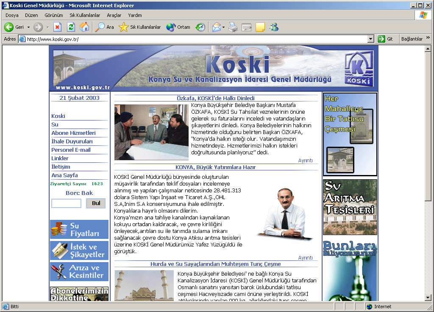Open the İstek ve Şikayetler pen banner
This screenshot has width=434, height=312.
tap(79, 250)
